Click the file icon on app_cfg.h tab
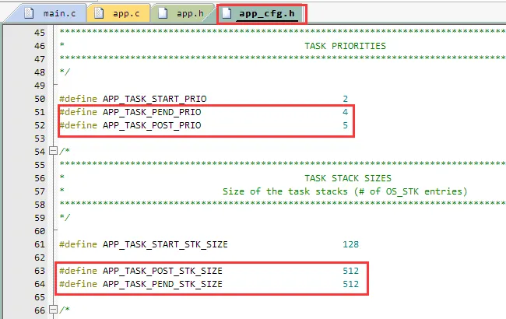Viewport: 506px width, 319px height. tap(229, 13)
